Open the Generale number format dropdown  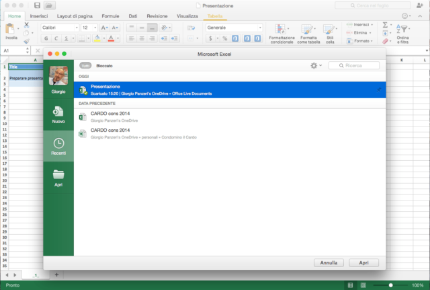tap(260, 28)
